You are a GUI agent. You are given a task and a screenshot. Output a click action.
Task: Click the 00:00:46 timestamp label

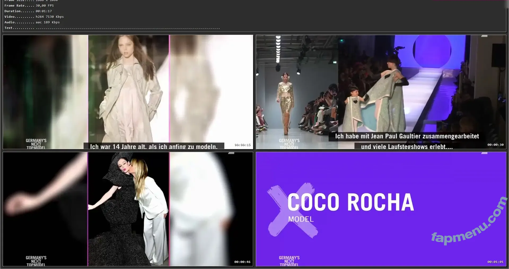pos(242,262)
